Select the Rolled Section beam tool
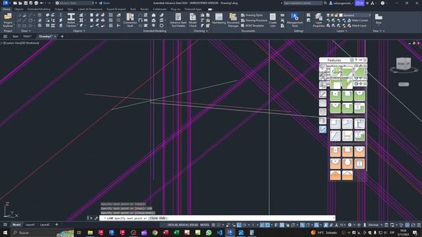Screen dimensions: 422x237 tap(71, 20)
